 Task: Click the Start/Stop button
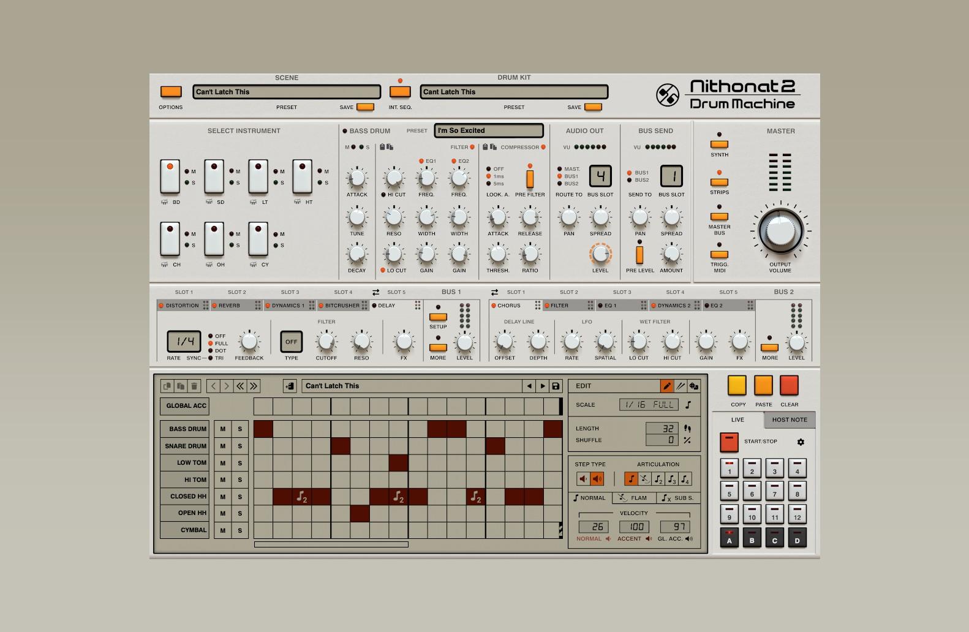tap(729, 442)
